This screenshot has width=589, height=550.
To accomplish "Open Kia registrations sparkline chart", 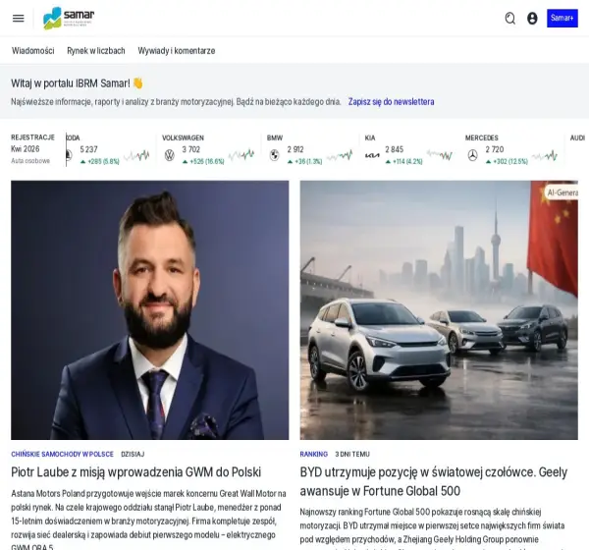I will [440, 155].
